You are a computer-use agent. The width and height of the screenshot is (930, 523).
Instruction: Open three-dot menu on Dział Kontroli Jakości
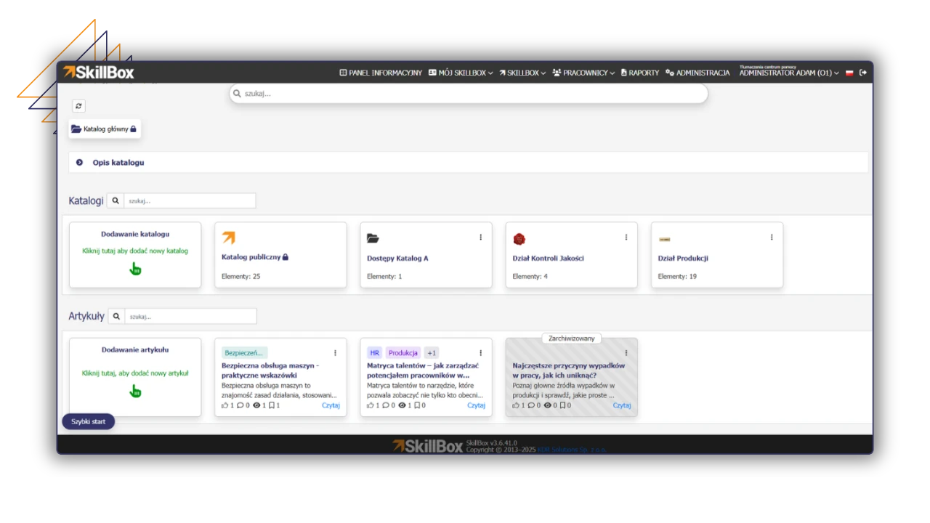click(626, 238)
